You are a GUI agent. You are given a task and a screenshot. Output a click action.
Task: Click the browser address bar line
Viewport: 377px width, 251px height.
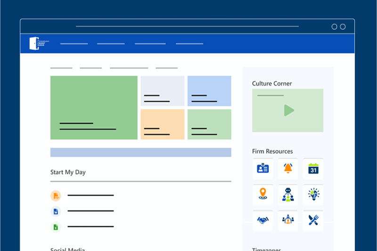point(187,26)
